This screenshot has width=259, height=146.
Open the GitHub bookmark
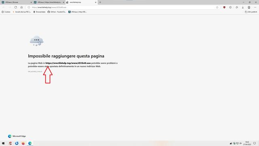coord(57,12)
